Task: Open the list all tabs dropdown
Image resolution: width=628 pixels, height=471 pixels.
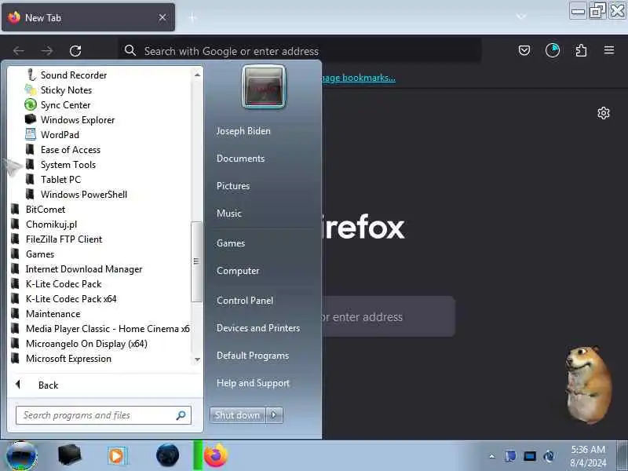Action: click(521, 16)
